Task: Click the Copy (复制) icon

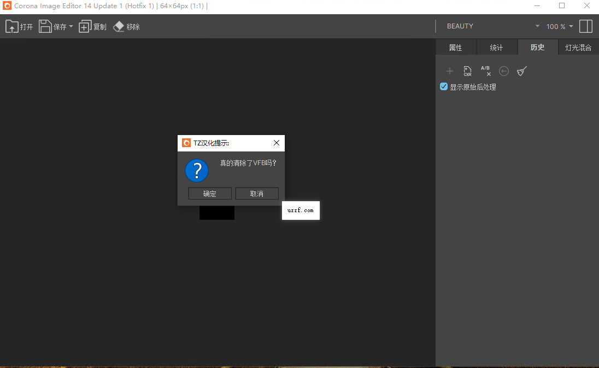Action: point(85,27)
